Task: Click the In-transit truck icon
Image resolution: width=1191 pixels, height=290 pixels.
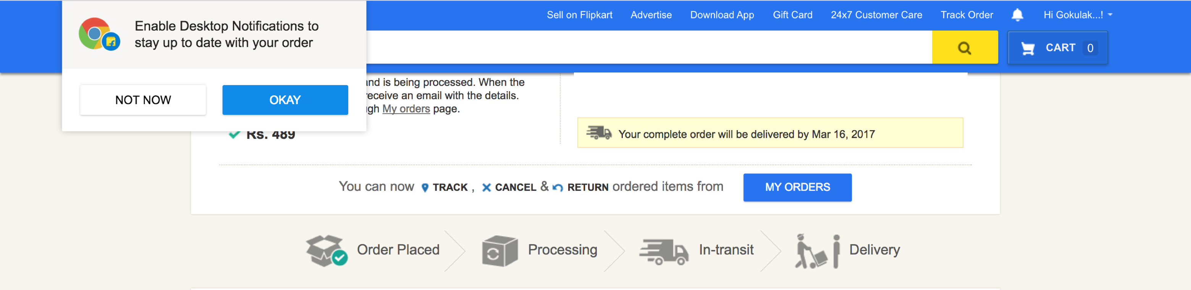Action: click(x=663, y=252)
